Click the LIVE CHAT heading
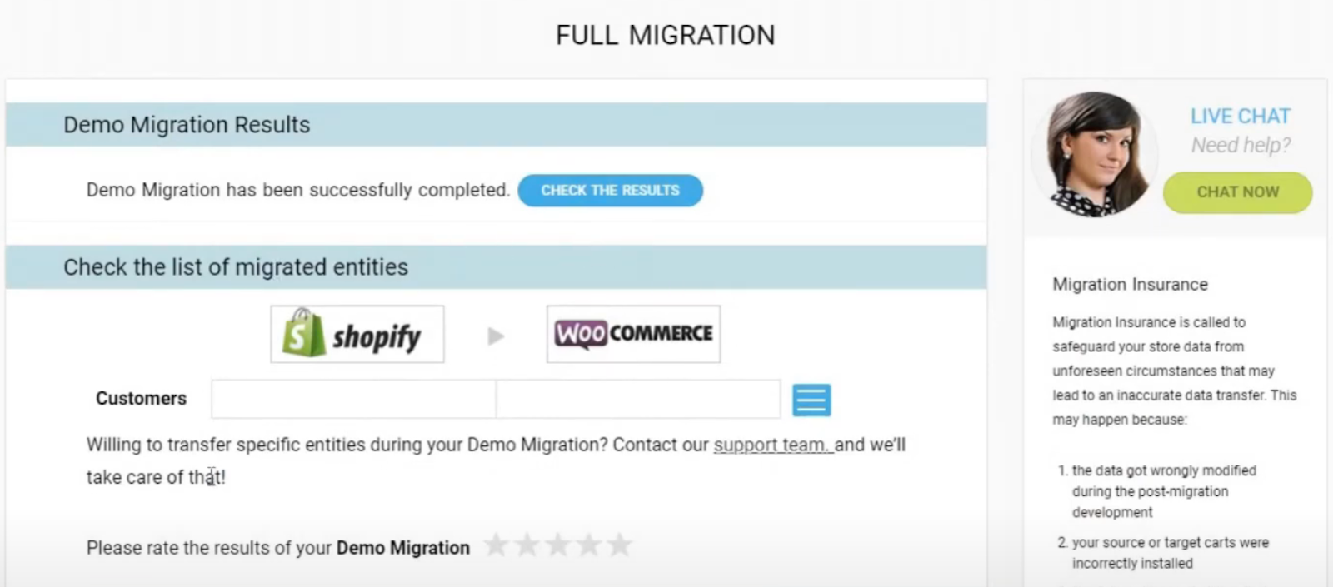The image size is (1333, 587). (x=1241, y=117)
